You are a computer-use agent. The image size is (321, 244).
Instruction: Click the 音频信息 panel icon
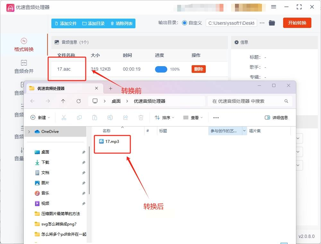click(57, 42)
